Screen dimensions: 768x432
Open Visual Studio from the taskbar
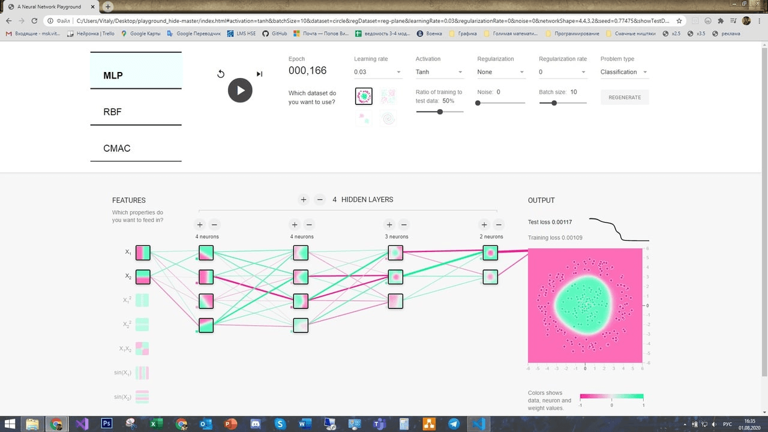click(x=82, y=424)
